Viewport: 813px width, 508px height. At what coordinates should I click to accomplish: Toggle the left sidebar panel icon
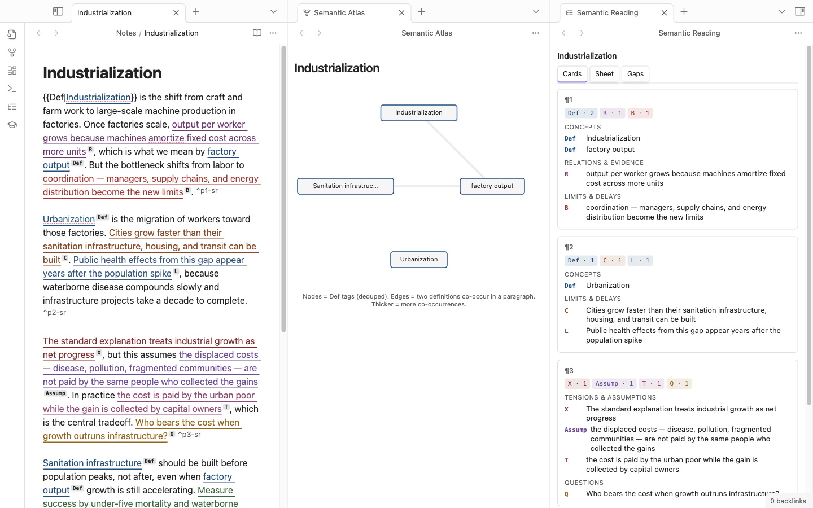[58, 11]
